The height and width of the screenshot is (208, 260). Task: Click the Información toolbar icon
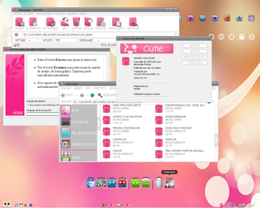tap(116, 24)
